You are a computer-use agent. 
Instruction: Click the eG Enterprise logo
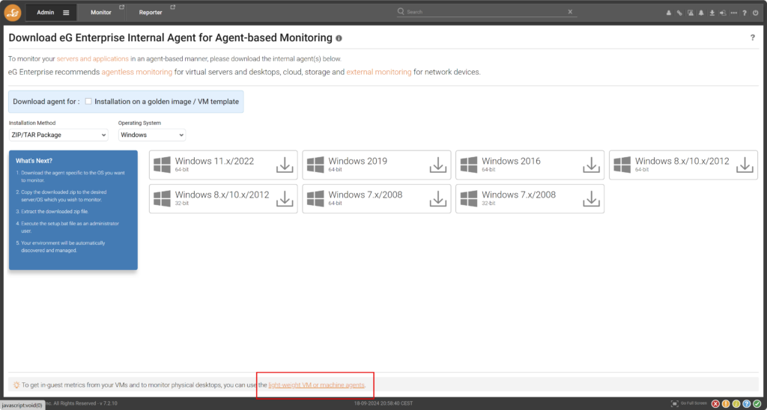point(13,12)
